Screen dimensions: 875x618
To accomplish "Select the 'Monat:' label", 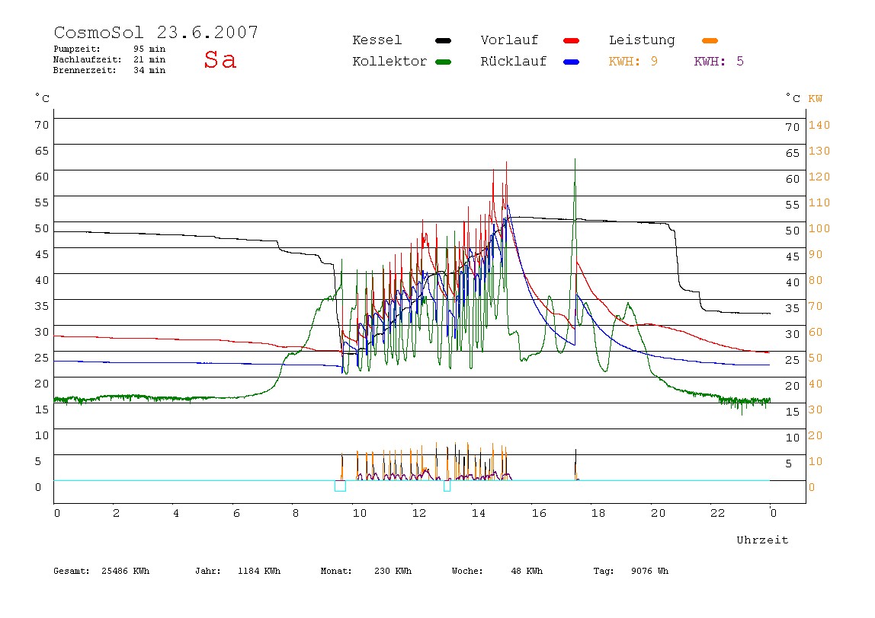I will (336, 571).
